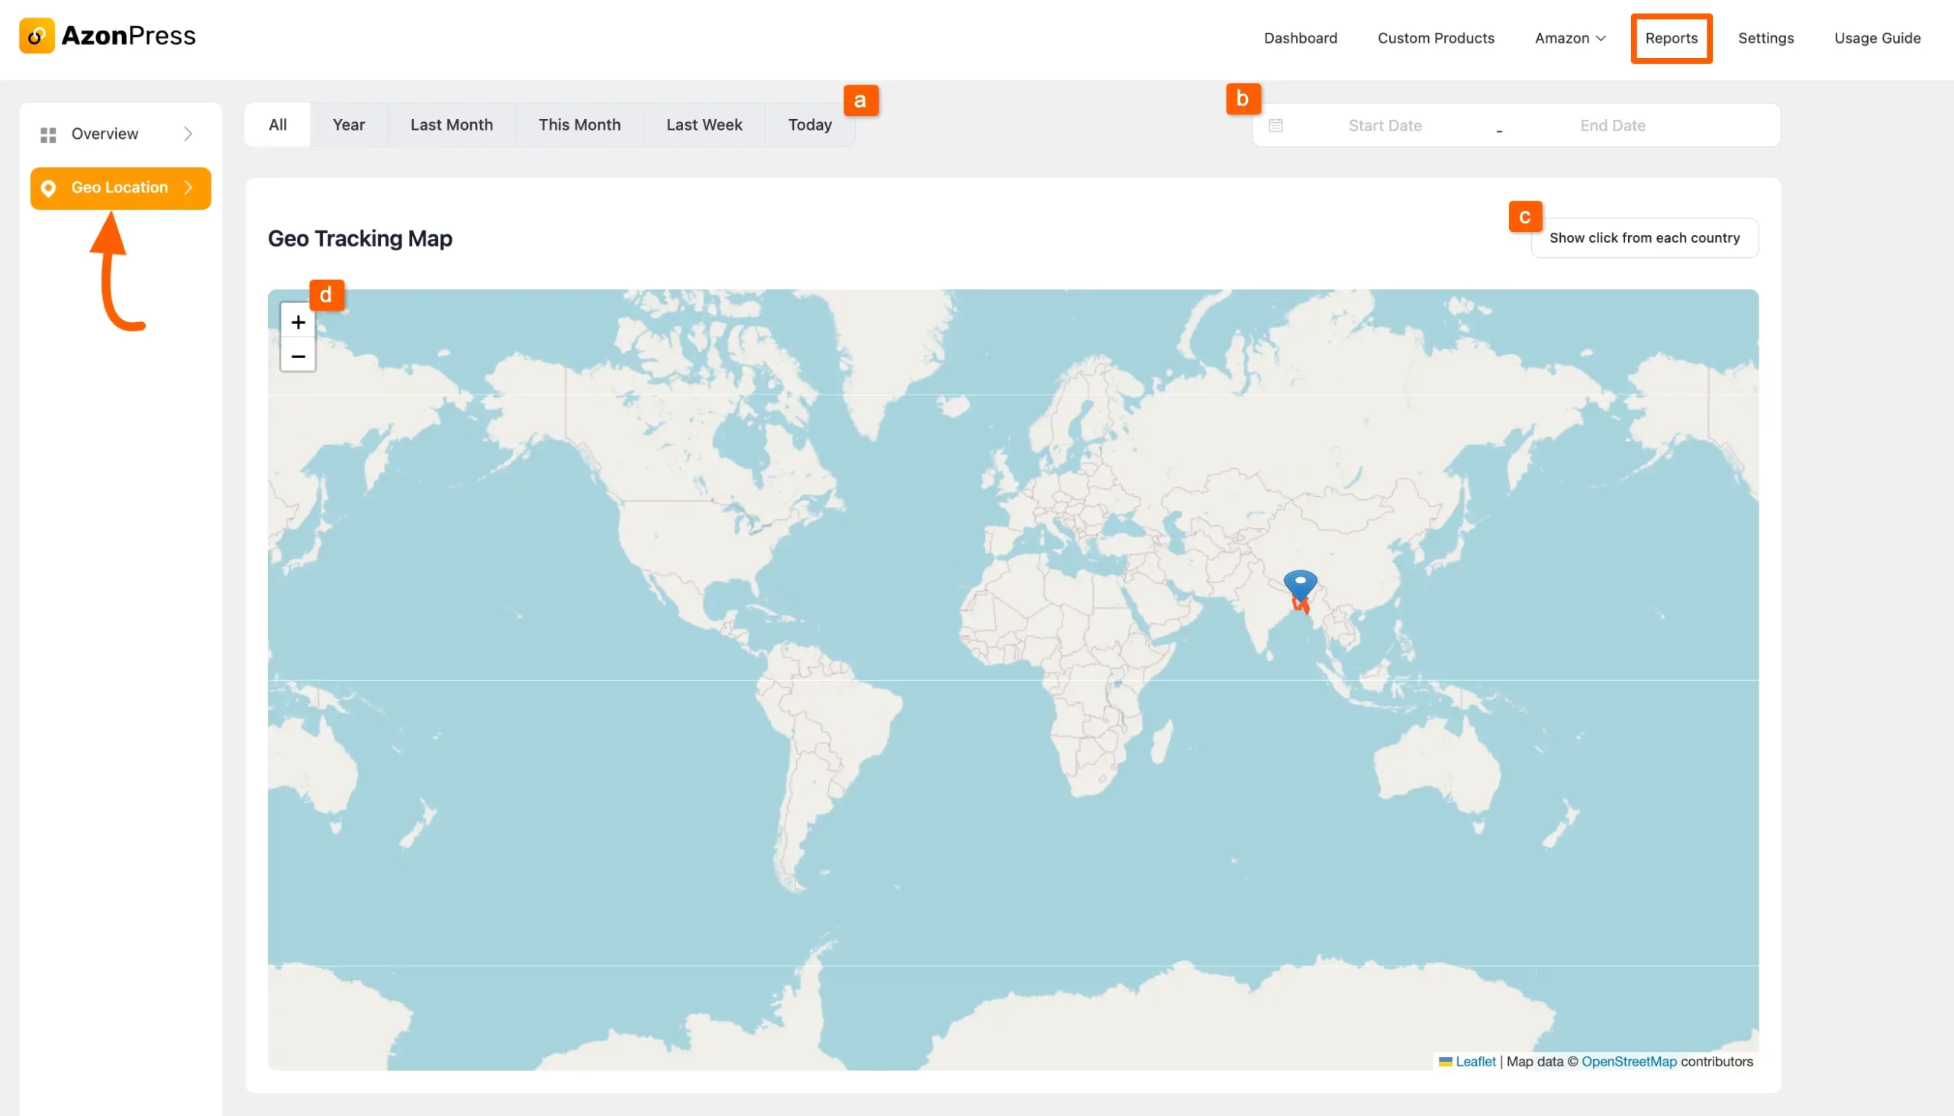Expand the Geo Location sidebar item
Image resolution: width=1954 pixels, height=1116 pixels.
pos(188,188)
